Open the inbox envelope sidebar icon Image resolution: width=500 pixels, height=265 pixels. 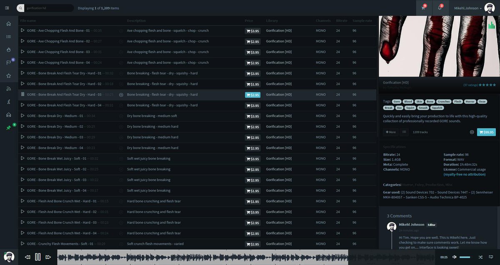pyautogui.click(x=8, y=115)
